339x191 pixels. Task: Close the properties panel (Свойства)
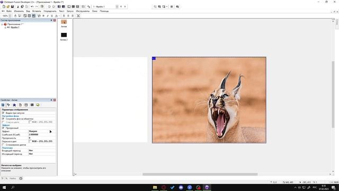click(55, 100)
